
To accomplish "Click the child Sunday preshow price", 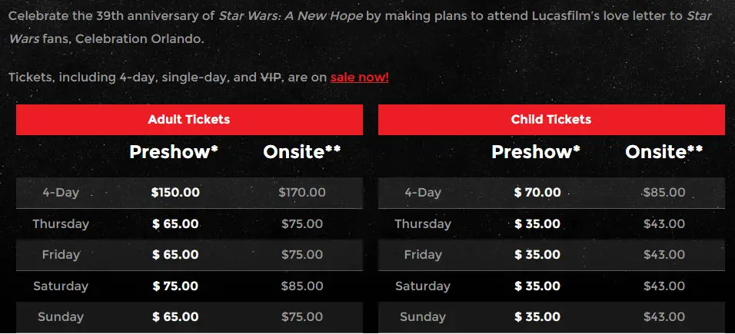I will click(537, 316).
